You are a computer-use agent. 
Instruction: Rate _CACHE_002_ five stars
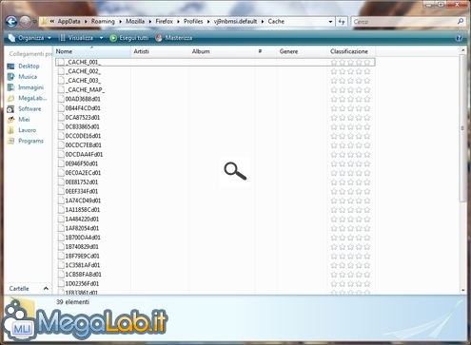[367, 71]
